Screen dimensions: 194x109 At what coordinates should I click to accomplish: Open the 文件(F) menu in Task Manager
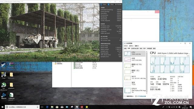(126, 46)
